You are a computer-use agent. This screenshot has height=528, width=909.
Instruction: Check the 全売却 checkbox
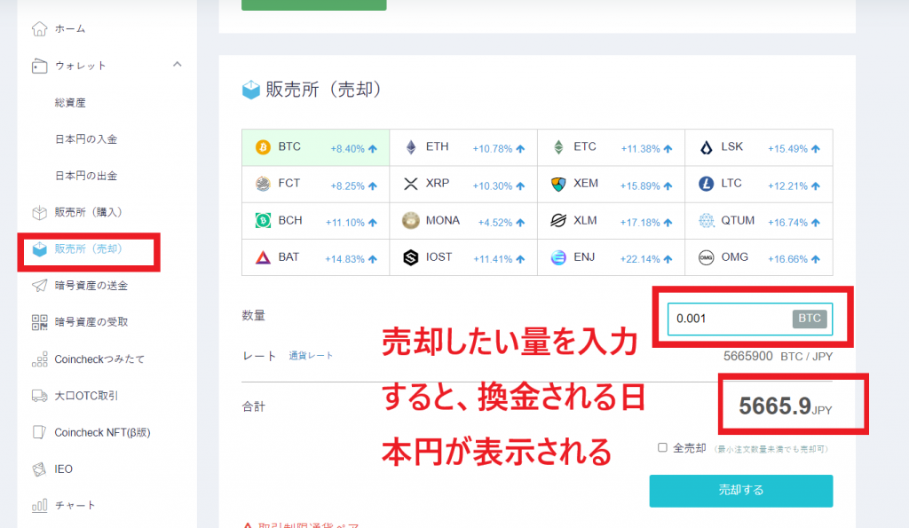point(662,447)
